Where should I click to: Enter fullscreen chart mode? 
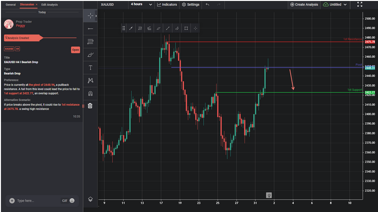click(360, 4)
